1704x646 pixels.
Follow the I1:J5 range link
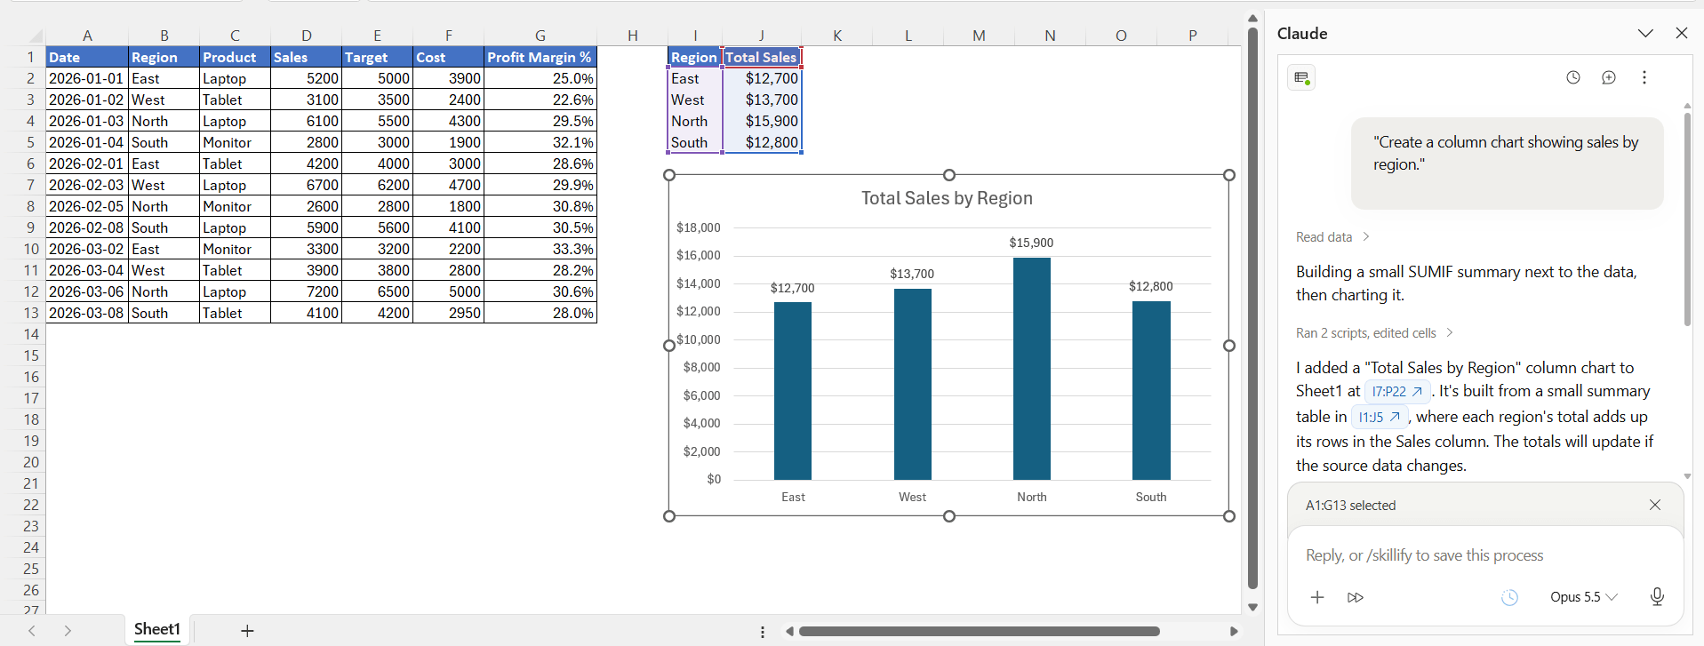[x=1379, y=417]
